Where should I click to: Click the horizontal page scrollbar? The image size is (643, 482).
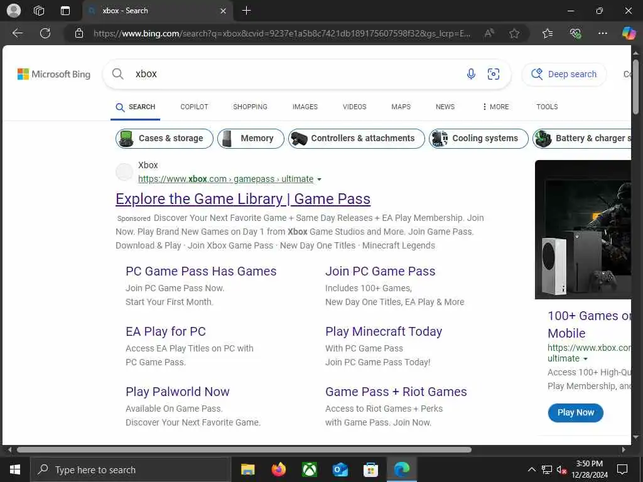(244, 449)
